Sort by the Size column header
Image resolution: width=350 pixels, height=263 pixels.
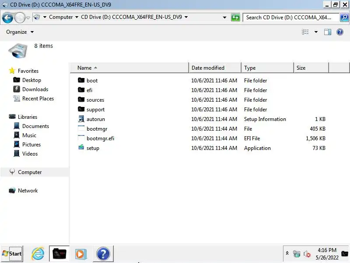click(x=311, y=68)
